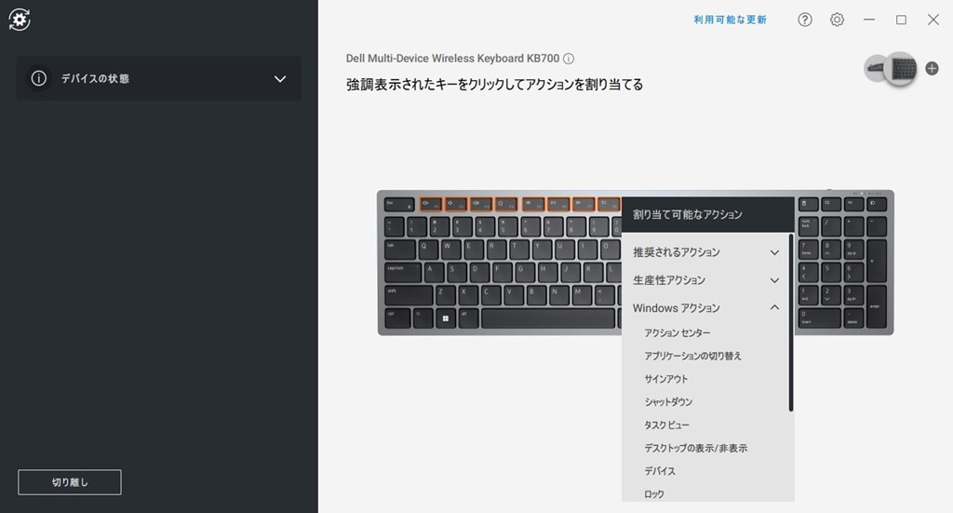This screenshot has height=513, width=953.
Task: Click the Windows logo key on the keyboard
Action: (446, 318)
